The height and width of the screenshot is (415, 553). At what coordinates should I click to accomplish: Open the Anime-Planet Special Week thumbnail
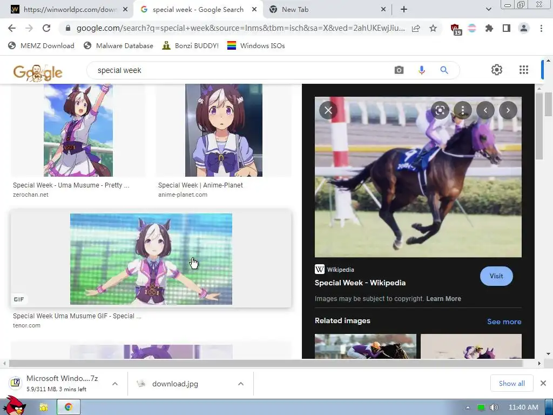coord(224,130)
